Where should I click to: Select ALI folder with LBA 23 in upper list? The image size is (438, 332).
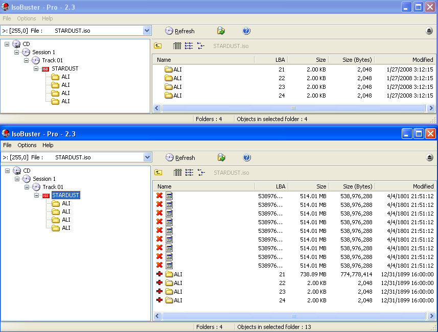pyautogui.click(x=173, y=87)
